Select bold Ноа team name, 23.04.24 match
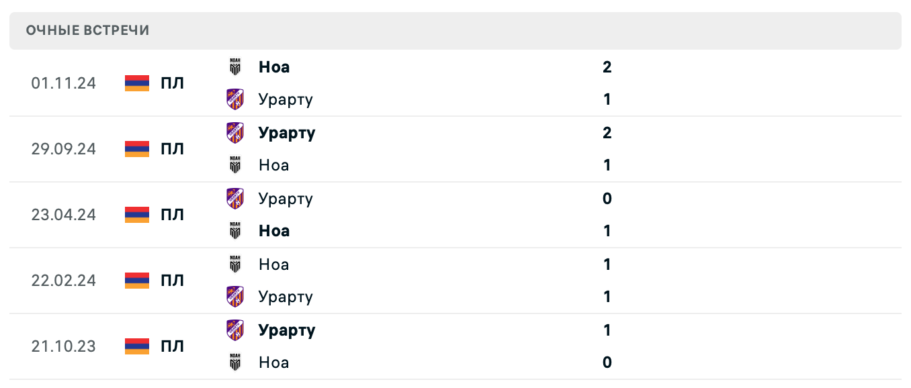 pyautogui.click(x=274, y=231)
